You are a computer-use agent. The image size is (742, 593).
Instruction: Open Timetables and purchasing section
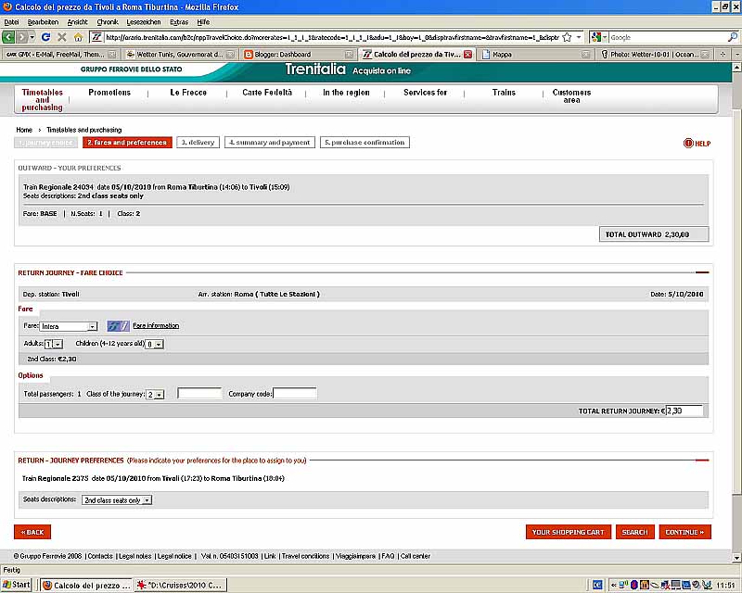(x=42, y=100)
